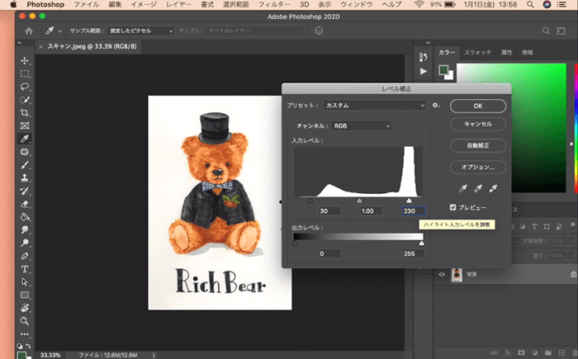Select the Path Selection tool

(25, 282)
